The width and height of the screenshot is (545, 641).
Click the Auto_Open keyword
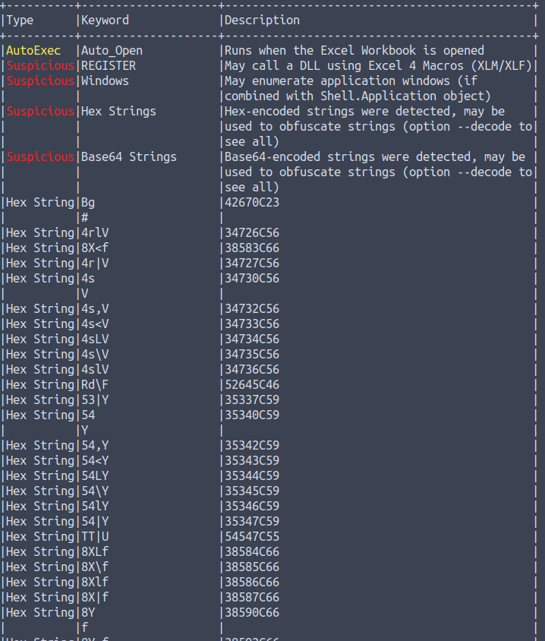[x=112, y=51]
